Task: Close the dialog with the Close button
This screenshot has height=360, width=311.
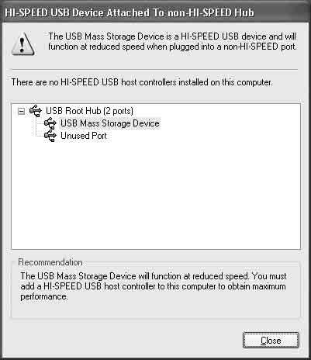Action: (x=271, y=341)
